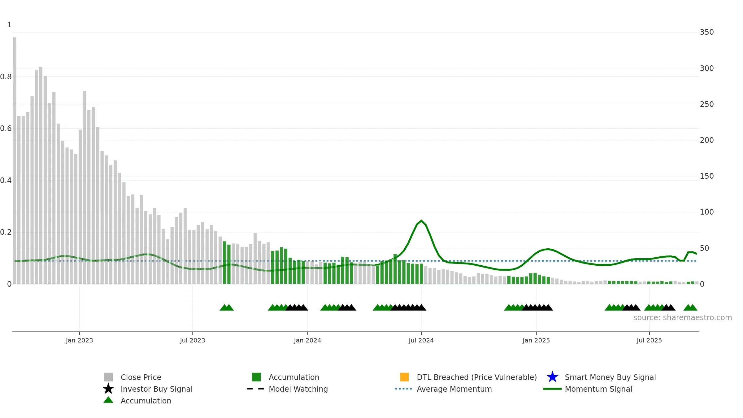This screenshot has height=418, width=743.
Task: Click the momentum peak near Jul 2024
Action: [421, 221]
